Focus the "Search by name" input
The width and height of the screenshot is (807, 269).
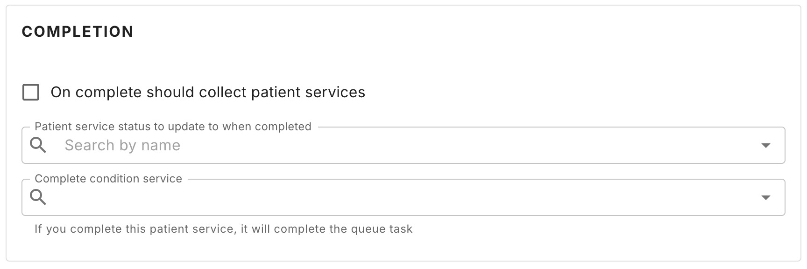pyautogui.click(x=280, y=145)
